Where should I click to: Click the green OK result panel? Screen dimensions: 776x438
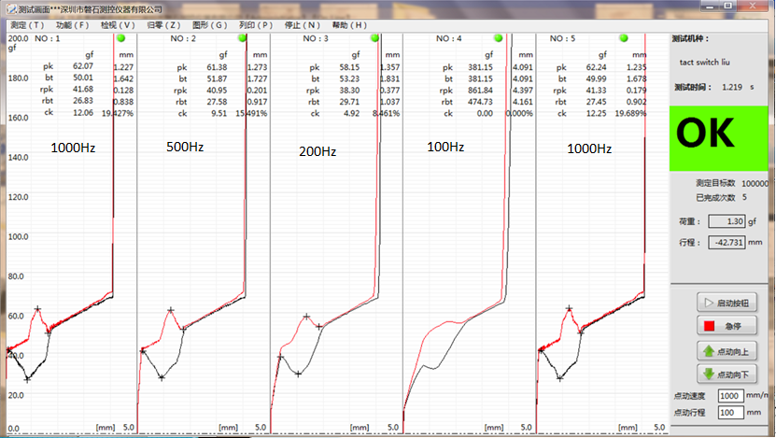tap(718, 136)
